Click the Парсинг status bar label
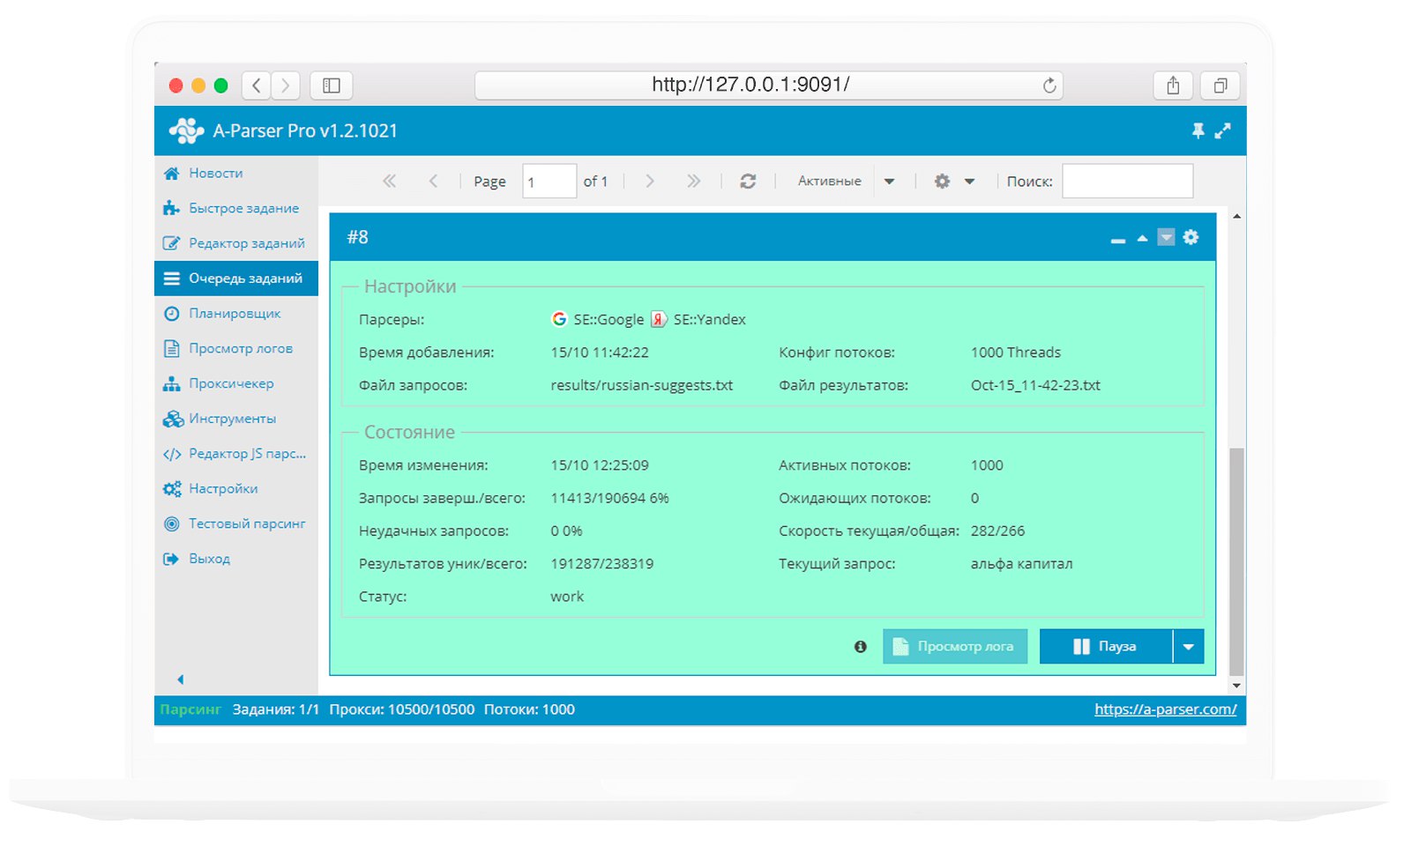This screenshot has height=846, width=1411. (x=190, y=709)
